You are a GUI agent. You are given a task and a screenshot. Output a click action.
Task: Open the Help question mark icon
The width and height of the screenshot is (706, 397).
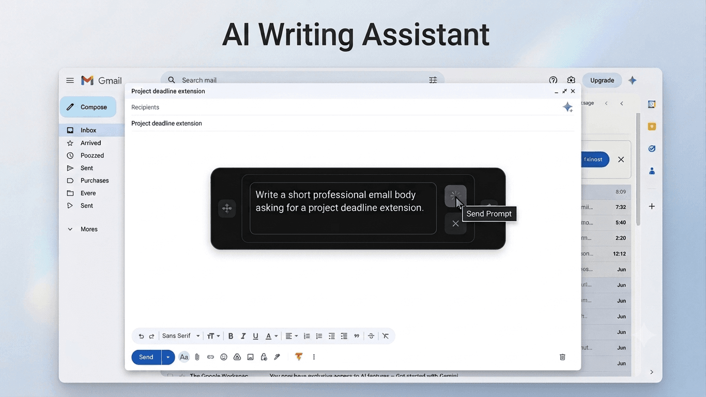pos(553,80)
